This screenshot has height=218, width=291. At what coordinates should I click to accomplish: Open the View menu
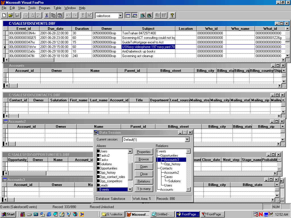(21, 8)
